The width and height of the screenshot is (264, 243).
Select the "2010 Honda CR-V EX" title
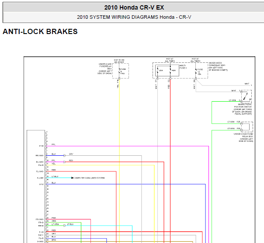[134, 7]
